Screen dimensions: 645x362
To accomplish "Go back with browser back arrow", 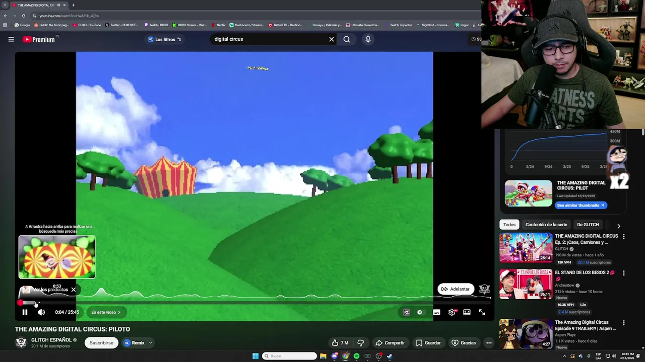I will click(6, 16).
